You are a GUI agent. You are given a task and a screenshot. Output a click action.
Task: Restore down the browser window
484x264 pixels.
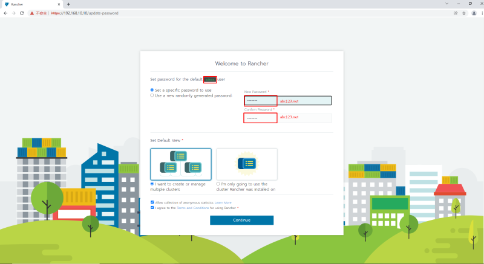[x=470, y=4]
